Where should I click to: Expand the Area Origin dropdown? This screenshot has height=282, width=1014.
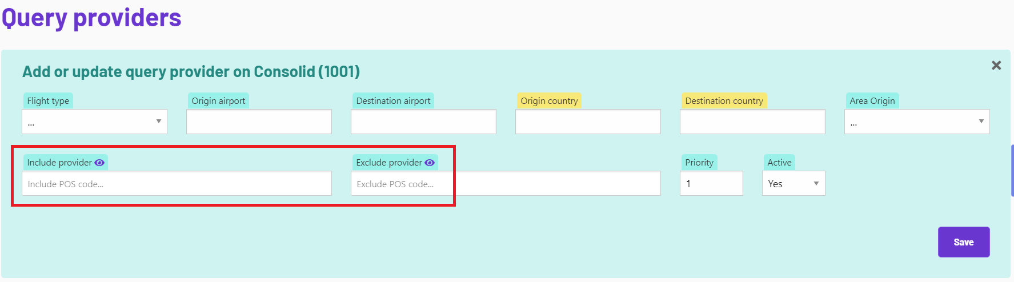[x=917, y=122]
